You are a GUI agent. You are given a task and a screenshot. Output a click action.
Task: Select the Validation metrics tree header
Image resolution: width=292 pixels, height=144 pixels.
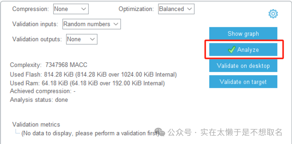(36, 124)
